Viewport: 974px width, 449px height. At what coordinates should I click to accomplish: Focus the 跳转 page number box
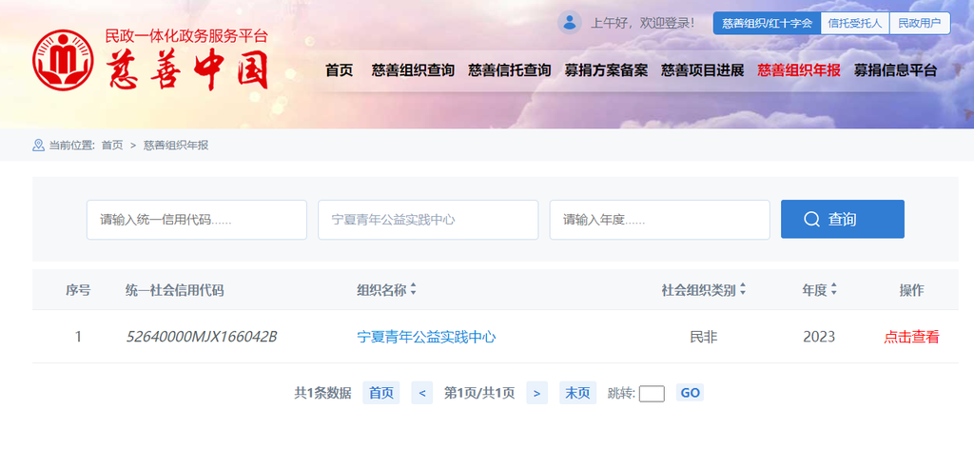652,394
